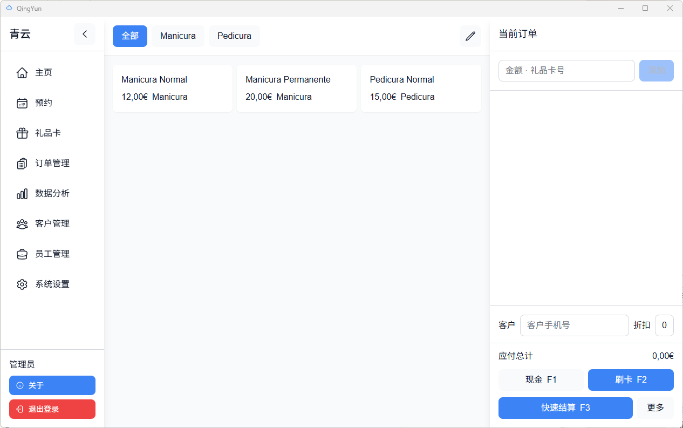Collapse the sidebar with the chevron arrow

(x=85, y=34)
